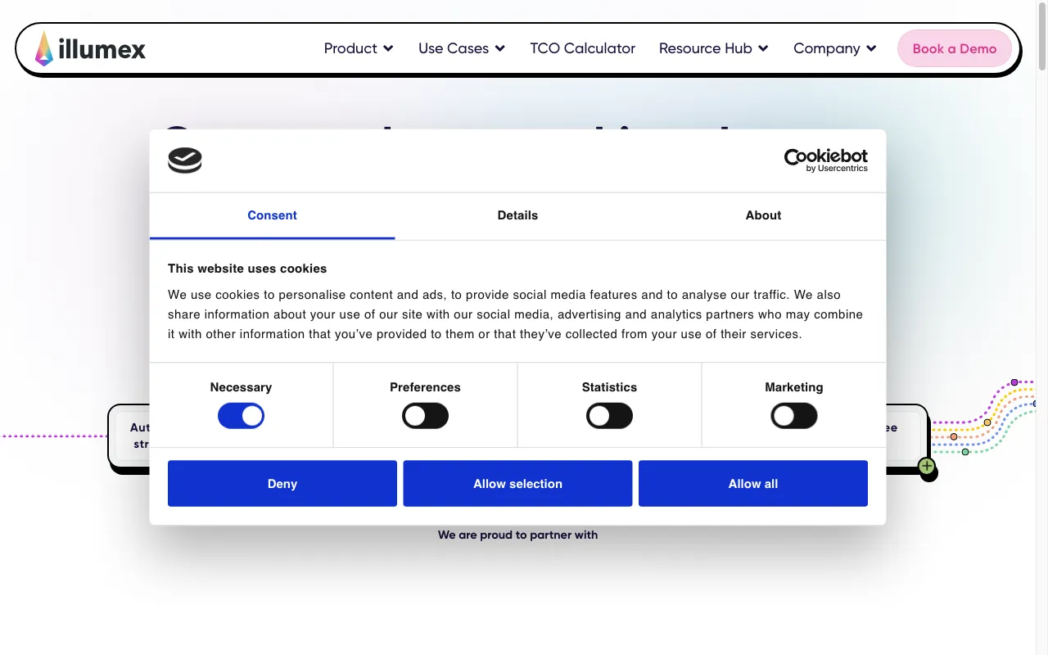Image resolution: width=1048 pixels, height=655 pixels.
Task: Click the Cookiebot checkmark logo icon
Action: [x=185, y=160]
